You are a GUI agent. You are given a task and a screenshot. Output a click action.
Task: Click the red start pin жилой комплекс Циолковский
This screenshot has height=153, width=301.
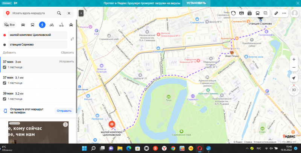point(112,124)
